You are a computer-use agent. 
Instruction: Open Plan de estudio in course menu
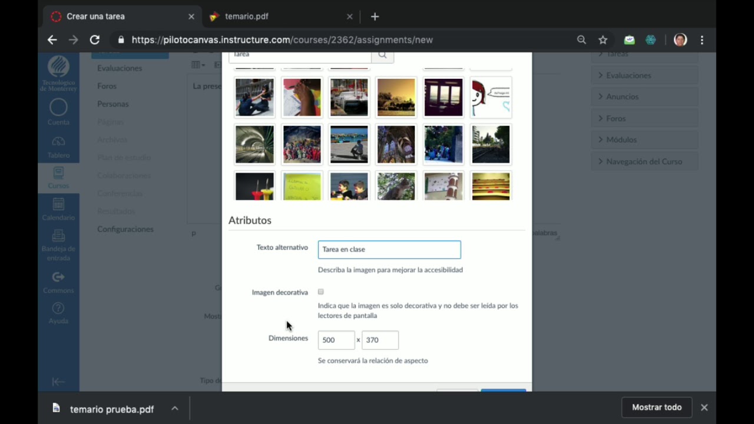[x=124, y=157]
